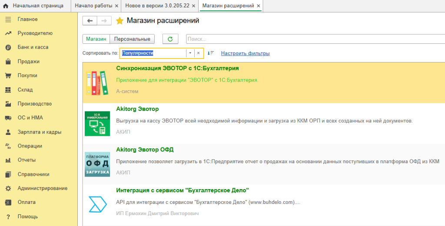This screenshot has height=226, width=445.
Task: Open Интеграция с сервисом "Бухгалтерское Дело"
Action: pos(183,190)
